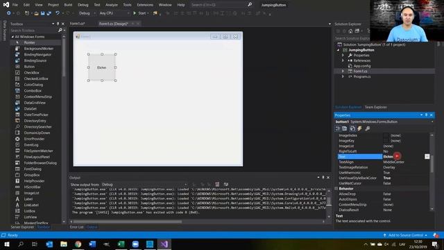Click the Navigate Backward toolbar icon
The height and width of the screenshot is (250, 444).
[9, 13]
